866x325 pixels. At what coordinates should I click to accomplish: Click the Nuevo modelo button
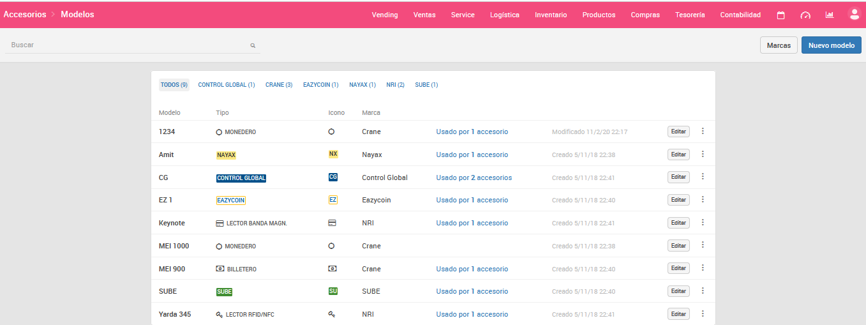831,45
